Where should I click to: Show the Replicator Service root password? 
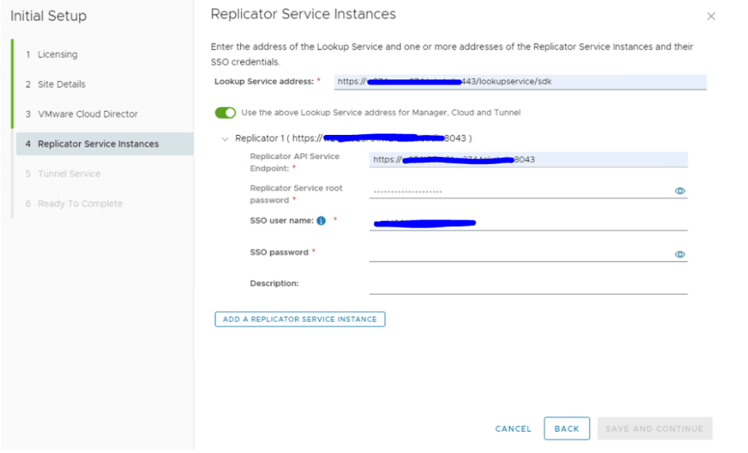click(679, 191)
